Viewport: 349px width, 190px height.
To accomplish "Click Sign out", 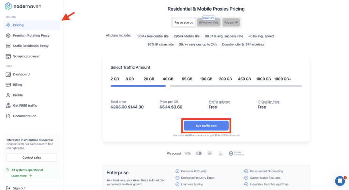I will (x=19, y=188).
